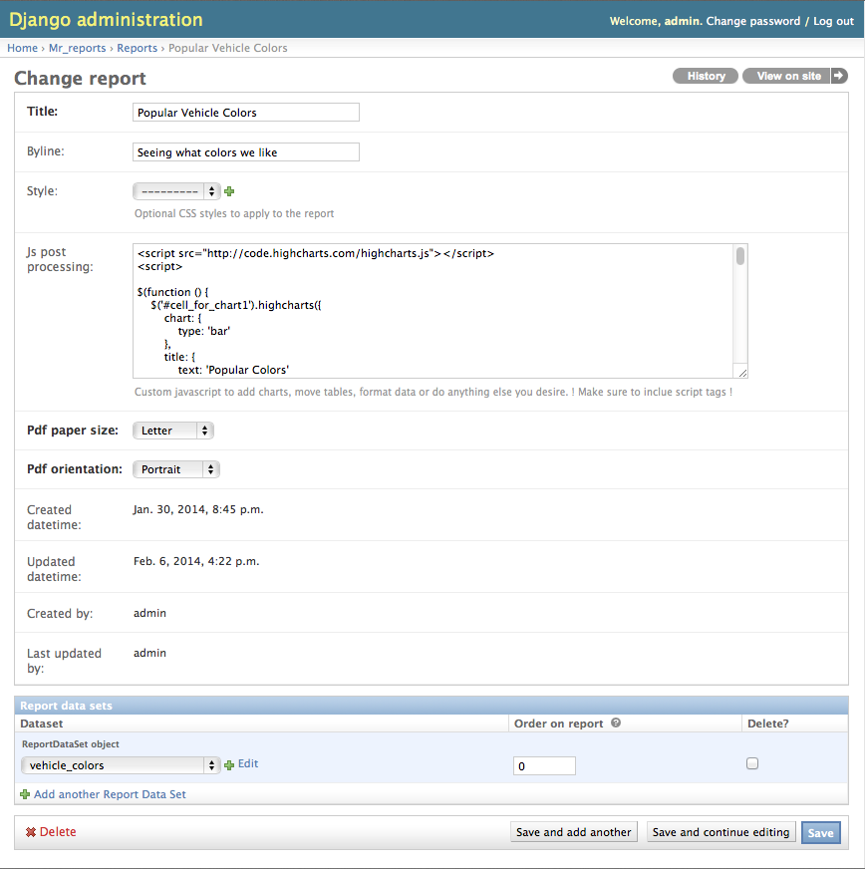
Task: Click 'Optional CSS styles' help text
Action: 234,213
